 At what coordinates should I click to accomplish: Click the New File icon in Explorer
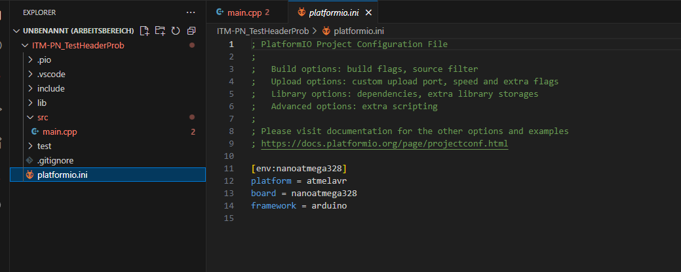(x=144, y=31)
